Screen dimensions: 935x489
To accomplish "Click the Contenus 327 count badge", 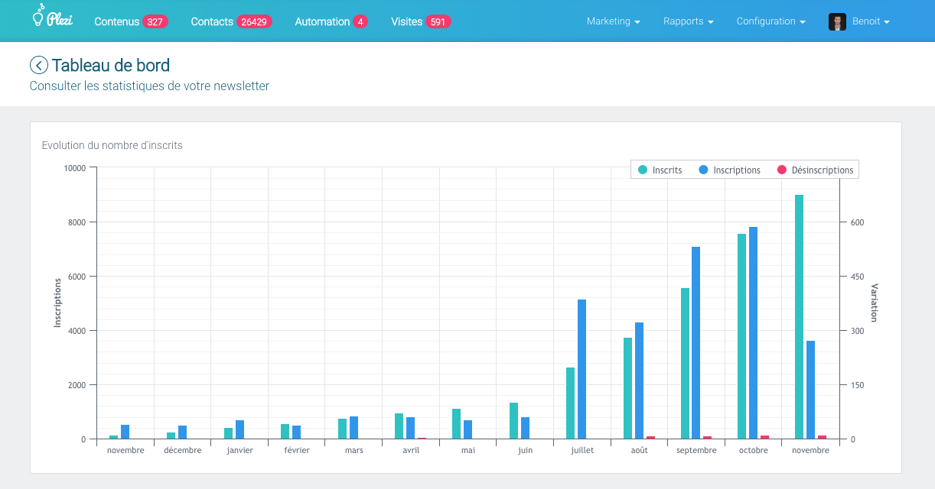I will tap(155, 22).
